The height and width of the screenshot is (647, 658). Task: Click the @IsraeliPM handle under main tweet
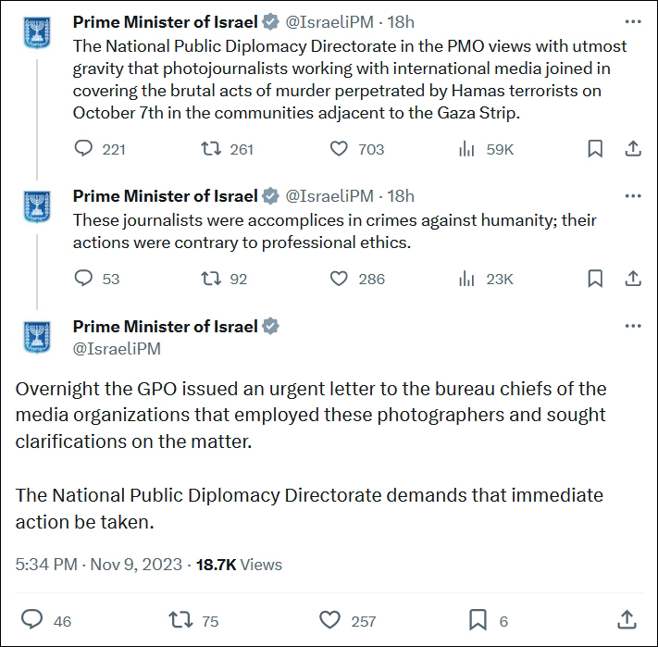click(117, 349)
